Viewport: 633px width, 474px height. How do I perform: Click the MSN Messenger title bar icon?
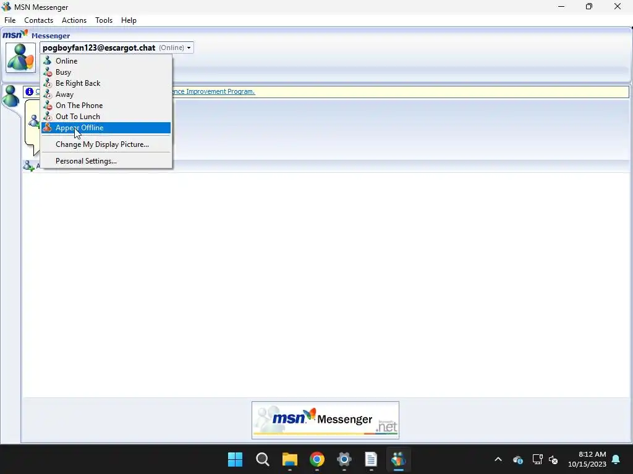click(6, 7)
